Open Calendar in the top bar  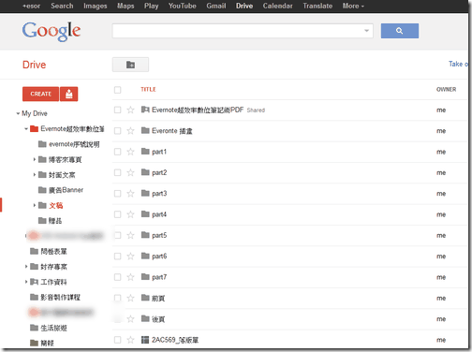(277, 6)
